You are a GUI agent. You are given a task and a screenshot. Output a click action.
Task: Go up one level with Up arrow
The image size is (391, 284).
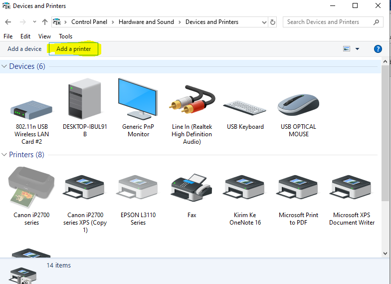[45, 22]
